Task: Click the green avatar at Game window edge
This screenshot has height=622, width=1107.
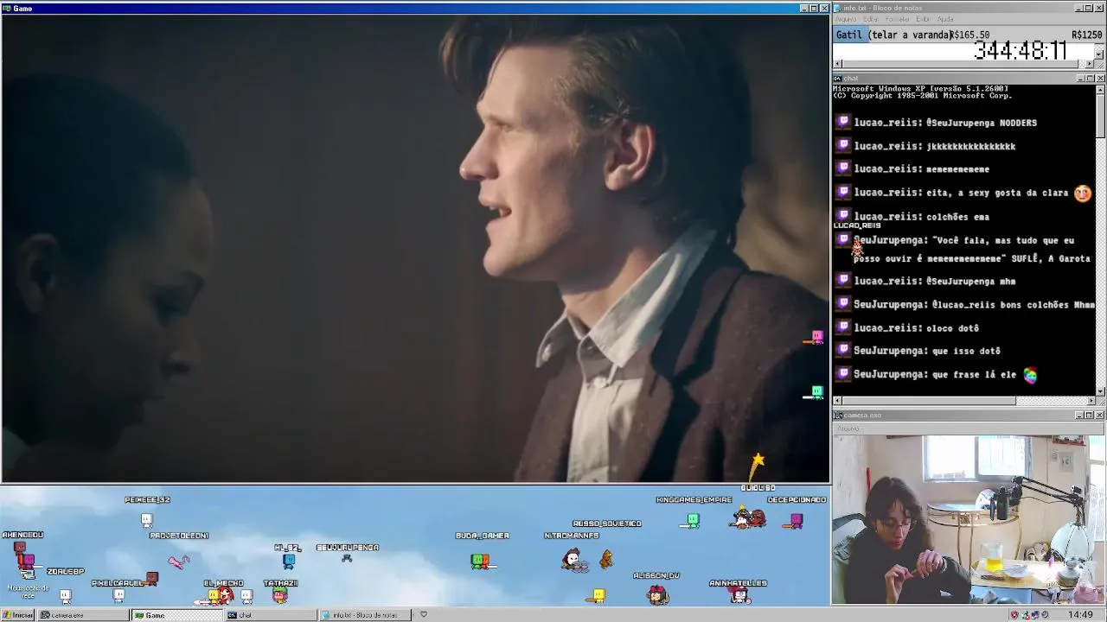Action: [816, 394]
